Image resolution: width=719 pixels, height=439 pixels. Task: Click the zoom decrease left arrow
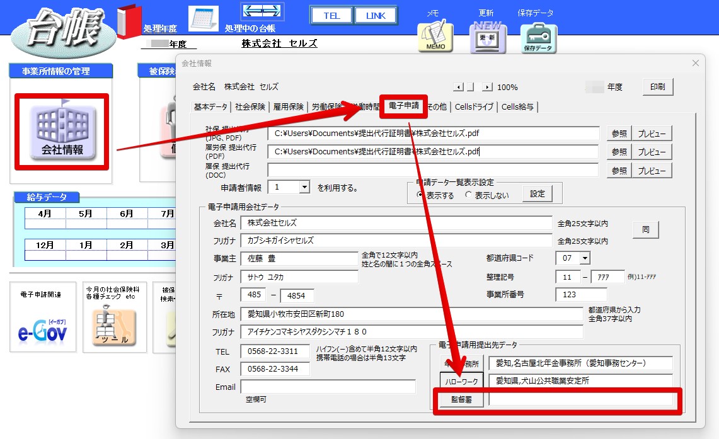(458, 87)
